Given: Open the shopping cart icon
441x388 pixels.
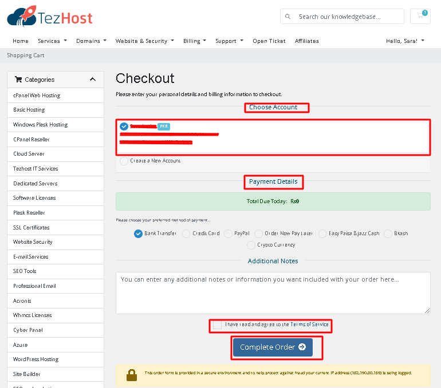Looking at the screenshot, I should [420, 16].
